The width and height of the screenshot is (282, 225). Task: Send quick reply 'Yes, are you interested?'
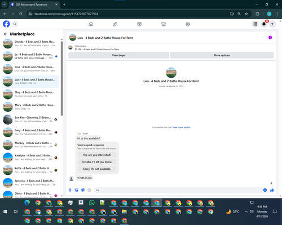pyautogui.click(x=97, y=155)
